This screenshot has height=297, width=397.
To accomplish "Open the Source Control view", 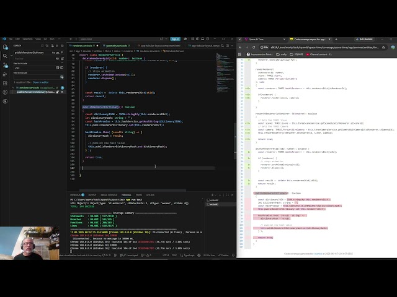I will click(x=5, y=65).
